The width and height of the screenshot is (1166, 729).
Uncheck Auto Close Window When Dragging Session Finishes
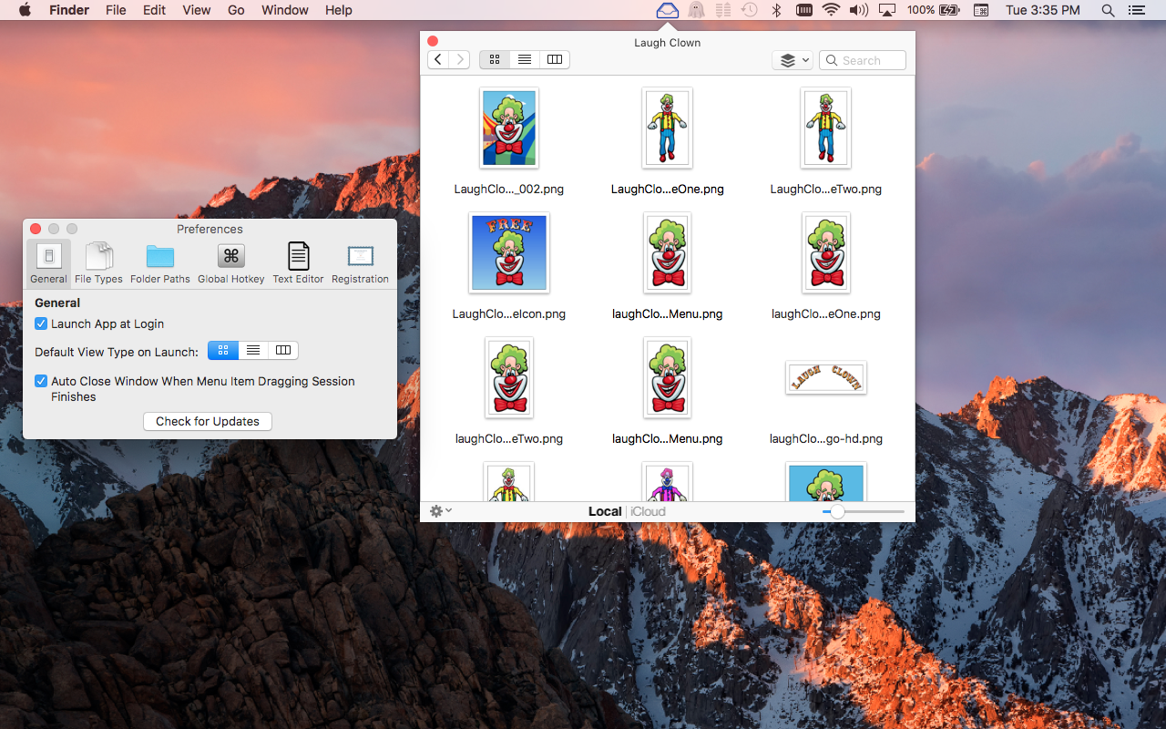coord(41,381)
